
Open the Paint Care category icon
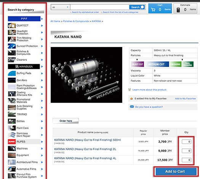pyautogui.click(x=12, y=128)
